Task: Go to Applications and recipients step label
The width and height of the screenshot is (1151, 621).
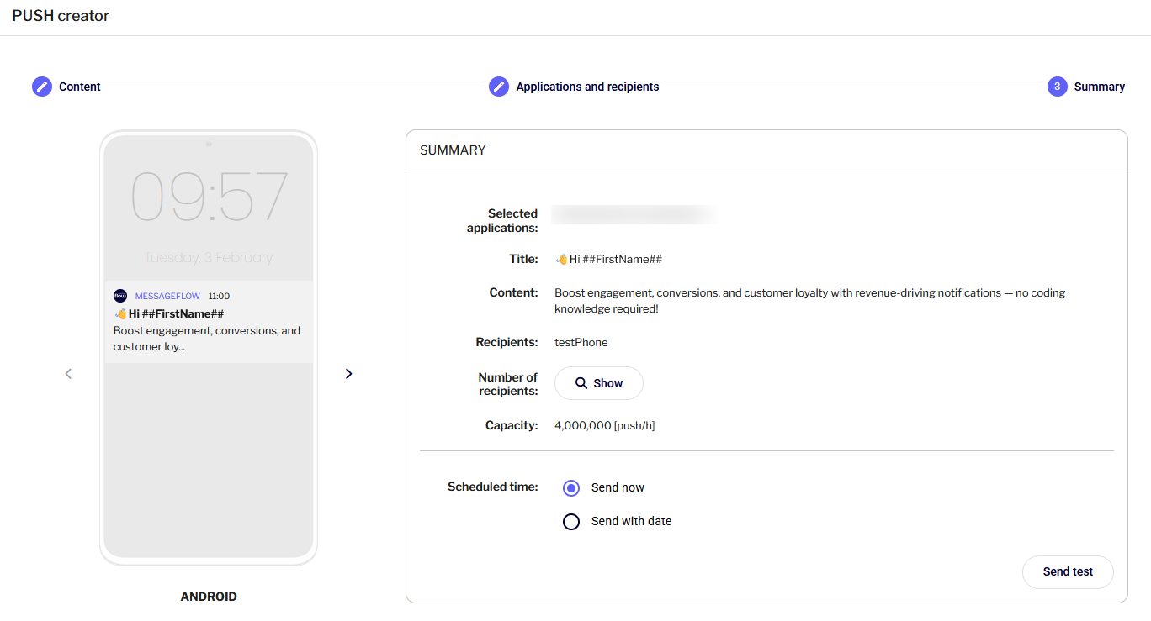Action: click(587, 87)
